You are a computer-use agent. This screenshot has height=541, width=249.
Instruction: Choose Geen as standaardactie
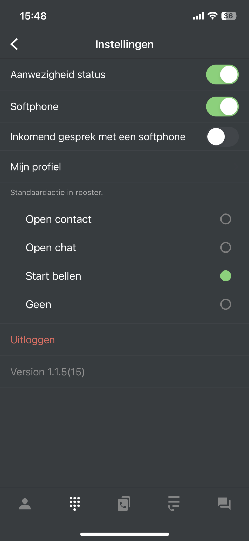pyautogui.click(x=225, y=304)
